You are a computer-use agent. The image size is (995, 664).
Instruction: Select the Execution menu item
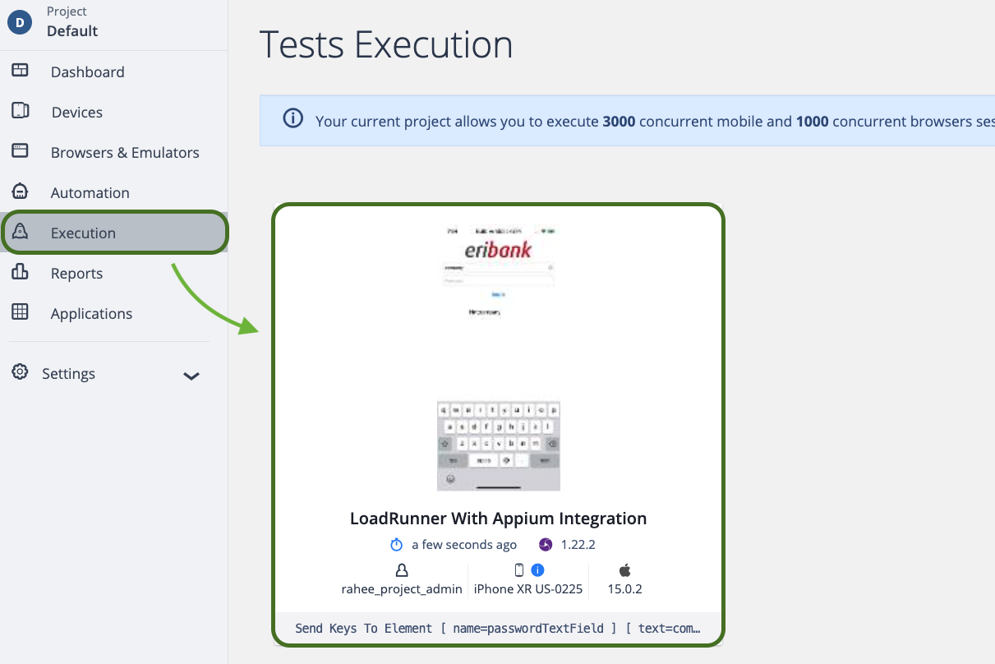pos(84,233)
